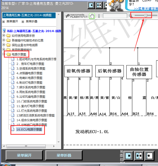158x166 pixels.
Task: Open 10.门锁系统电路示意图
Action: click(x=32, y=101)
